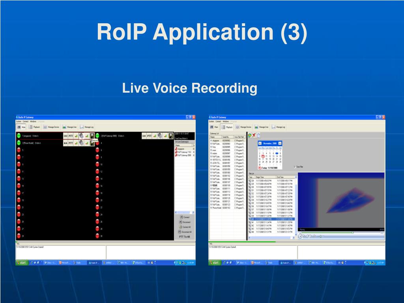
Task: Click File List vertical scrollbar down arrow
Action: pyautogui.click(x=296, y=235)
